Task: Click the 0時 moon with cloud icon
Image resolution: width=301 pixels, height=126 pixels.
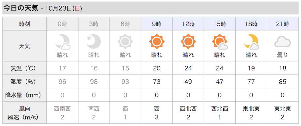Action: pyautogui.click(x=63, y=41)
